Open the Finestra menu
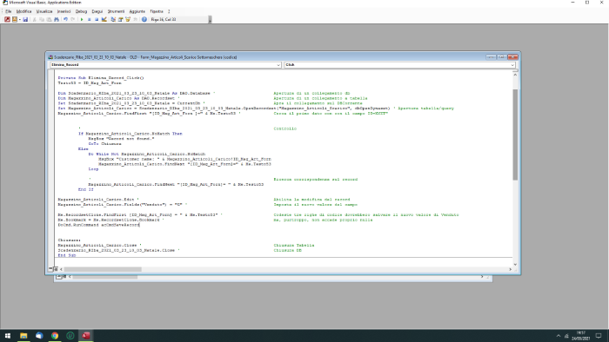The image size is (609, 342). [157, 11]
